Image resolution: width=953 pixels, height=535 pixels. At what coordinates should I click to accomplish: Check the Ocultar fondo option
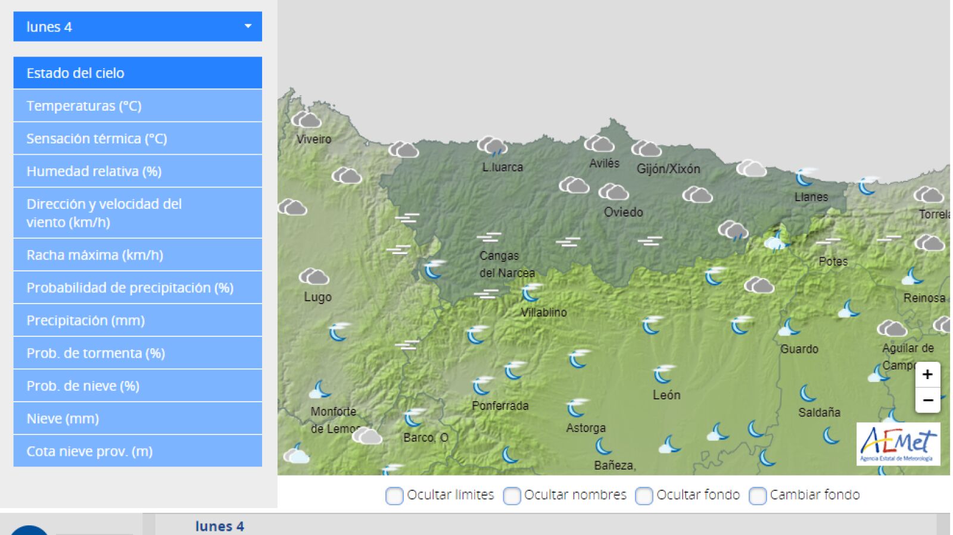(644, 495)
